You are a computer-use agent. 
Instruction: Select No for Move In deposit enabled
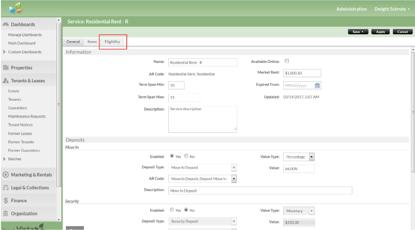[x=186, y=156]
